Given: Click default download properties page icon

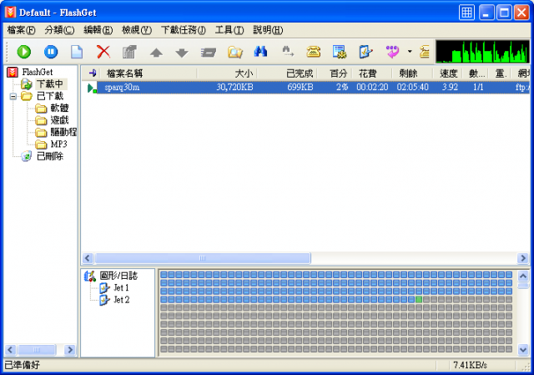Looking at the screenshot, I should tap(365, 52).
